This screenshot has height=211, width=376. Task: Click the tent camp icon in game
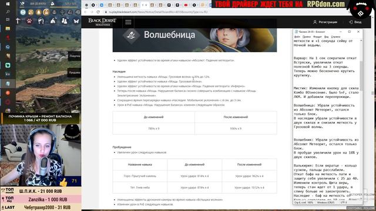[x=53, y=21]
